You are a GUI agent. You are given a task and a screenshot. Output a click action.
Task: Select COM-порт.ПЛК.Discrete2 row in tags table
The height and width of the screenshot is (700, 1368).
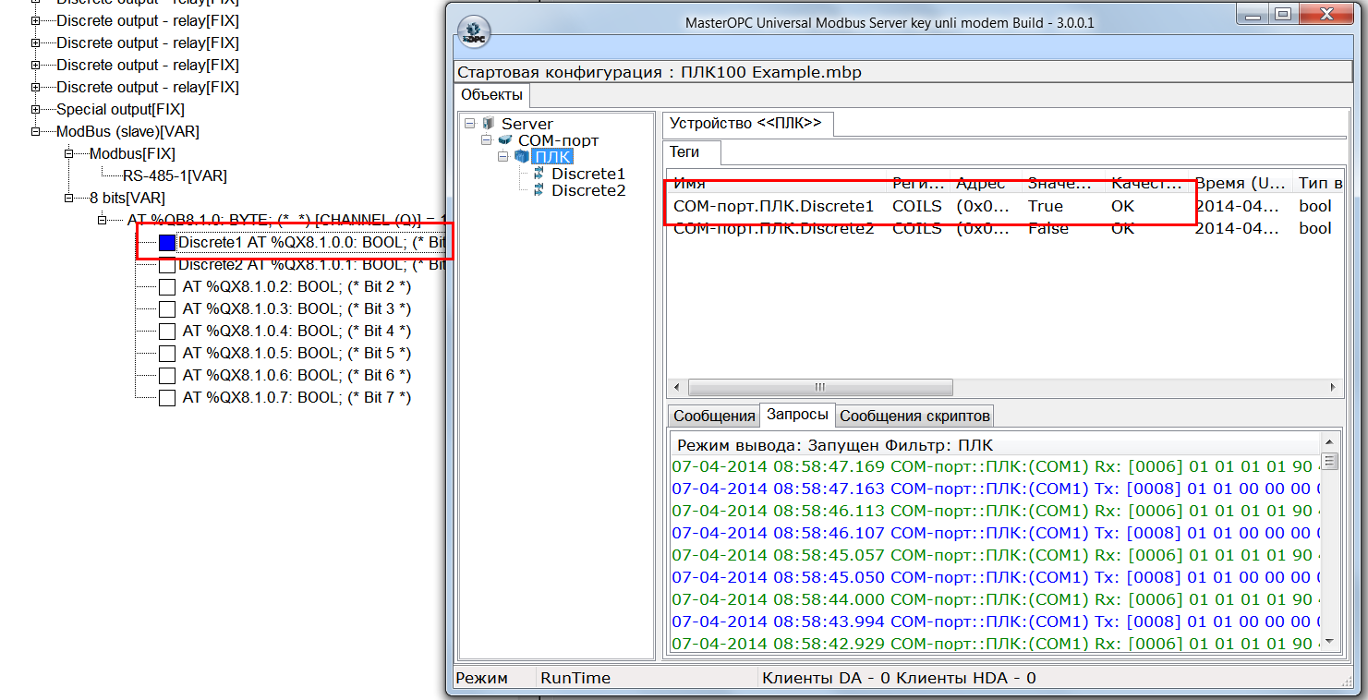pyautogui.click(x=773, y=229)
